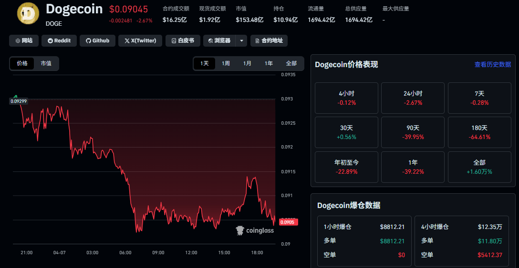
Task: Click the 0.0905 current price marker
Action: click(x=288, y=222)
